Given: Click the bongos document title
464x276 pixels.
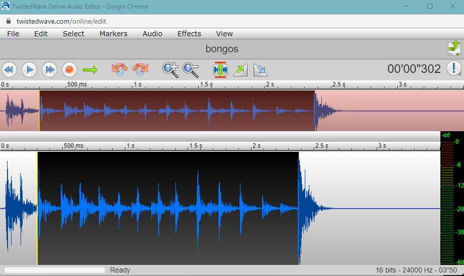Looking at the screenshot, I should point(222,49).
